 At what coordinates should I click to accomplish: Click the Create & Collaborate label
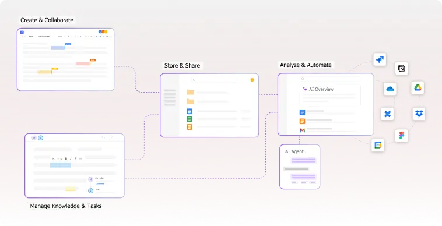(47, 20)
